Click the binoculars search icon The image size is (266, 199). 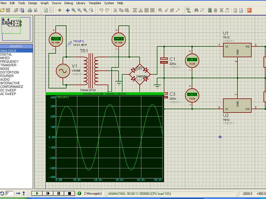196,10
